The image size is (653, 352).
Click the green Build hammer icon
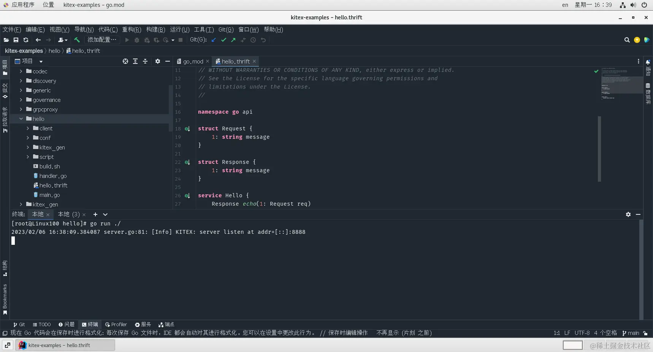pyautogui.click(x=77, y=40)
